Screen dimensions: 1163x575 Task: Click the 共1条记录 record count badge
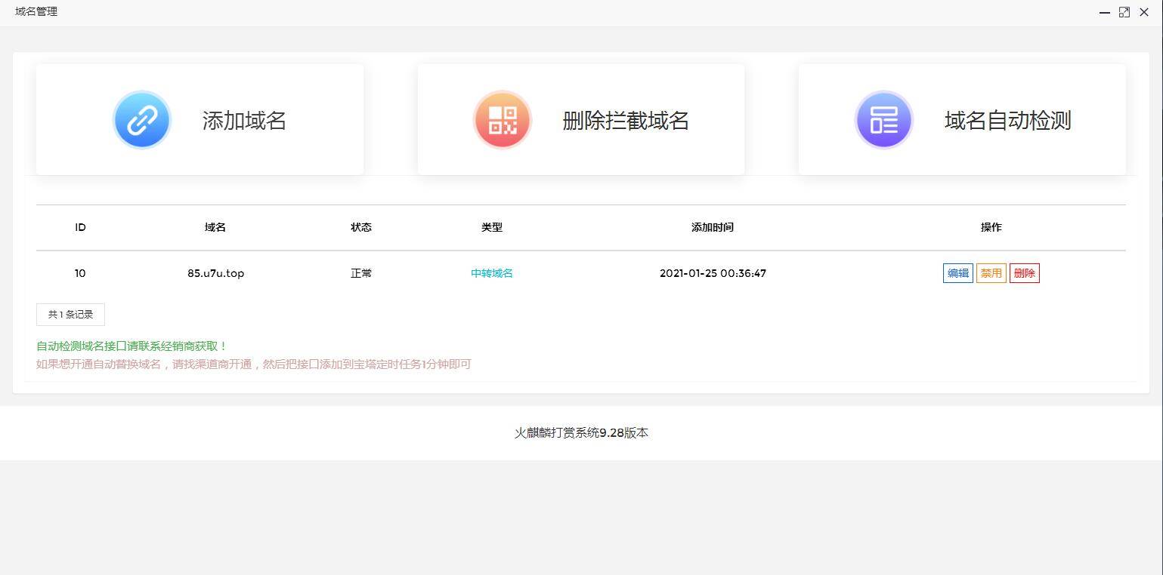point(70,314)
